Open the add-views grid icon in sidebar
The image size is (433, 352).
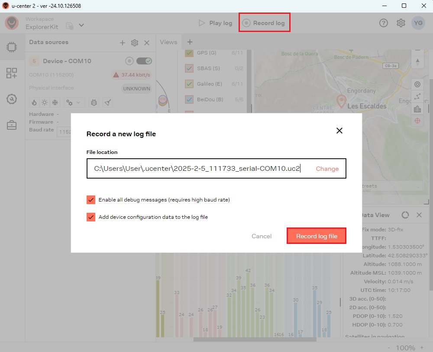(12, 73)
